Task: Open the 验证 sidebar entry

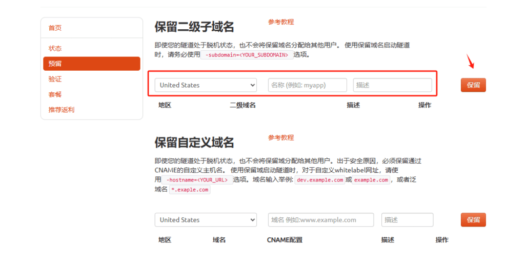Action: click(x=55, y=79)
